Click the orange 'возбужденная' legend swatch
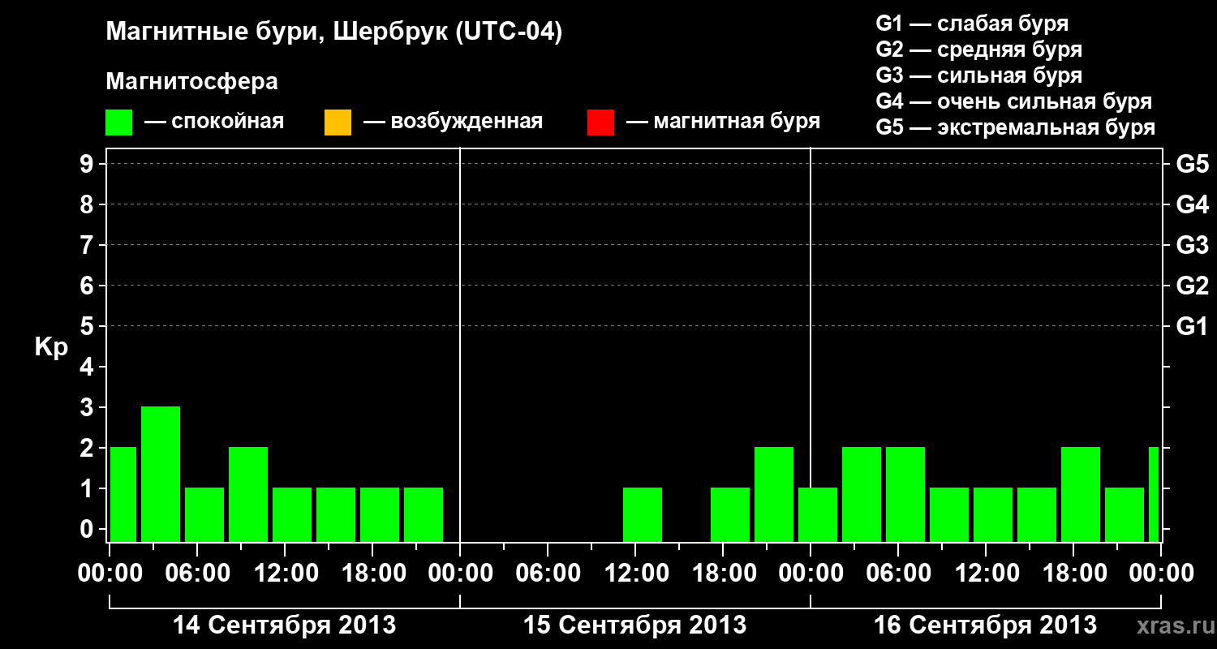This screenshot has width=1217, height=649. pyautogui.click(x=338, y=122)
